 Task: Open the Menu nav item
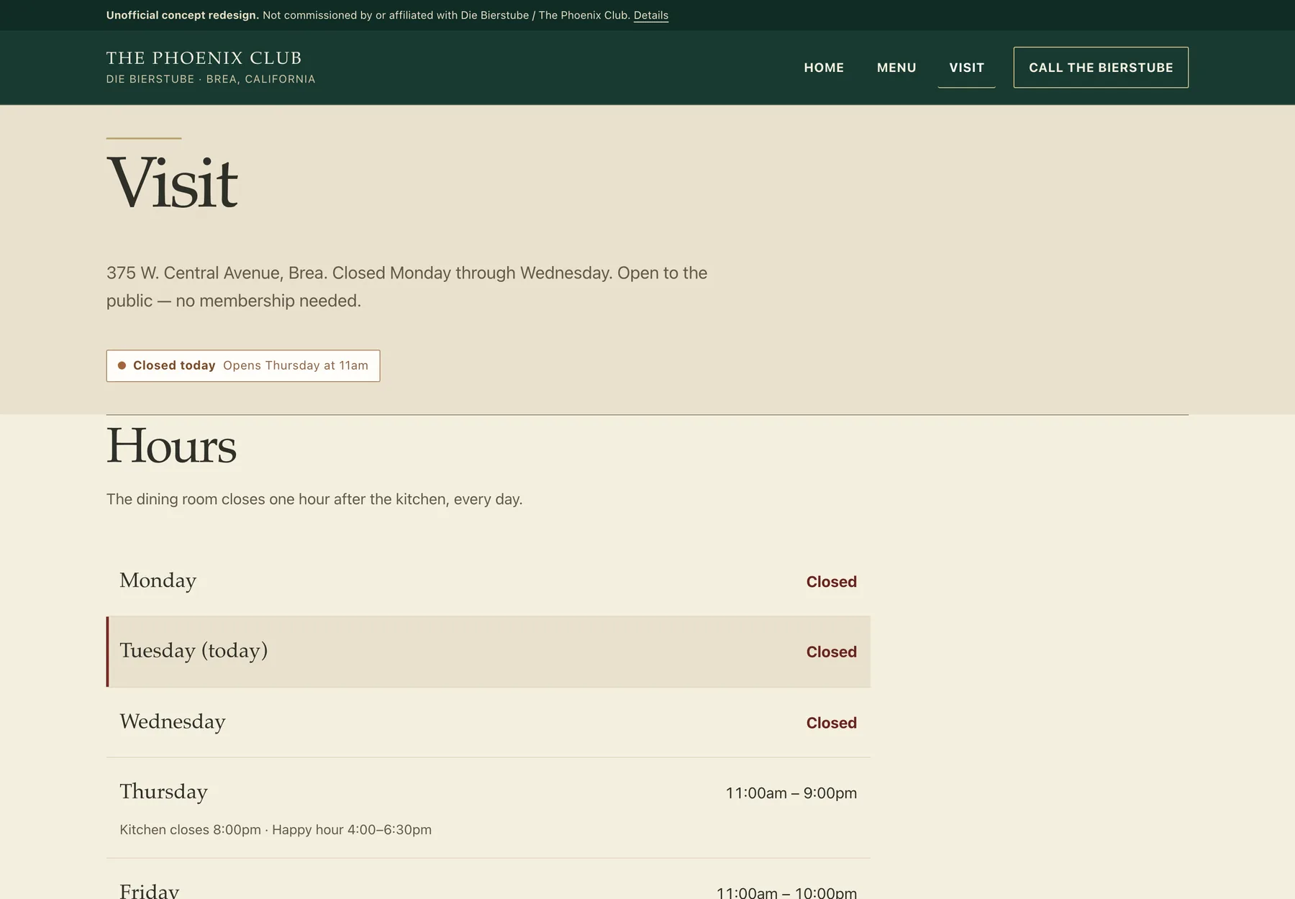coord(896,68)
